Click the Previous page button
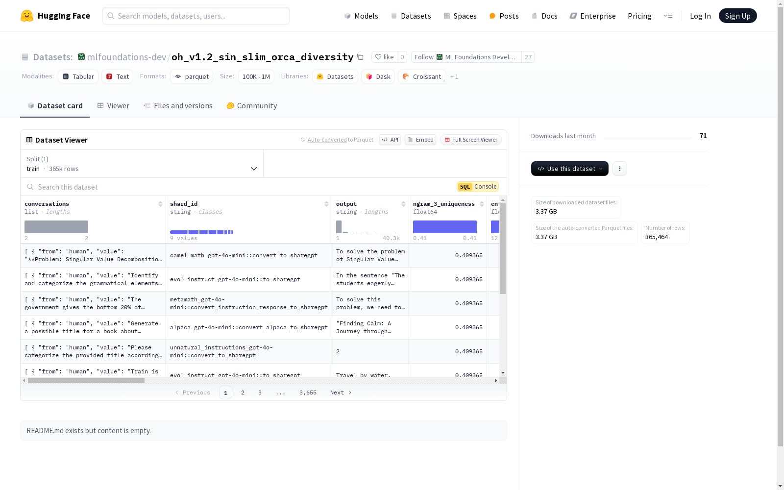 tap(193, 392)
